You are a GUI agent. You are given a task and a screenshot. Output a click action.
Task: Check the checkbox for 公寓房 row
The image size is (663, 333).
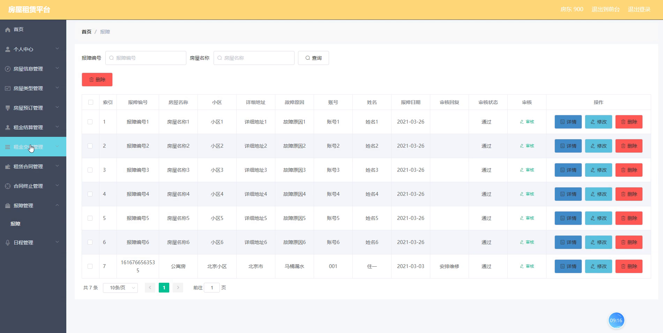coord(90,266)
